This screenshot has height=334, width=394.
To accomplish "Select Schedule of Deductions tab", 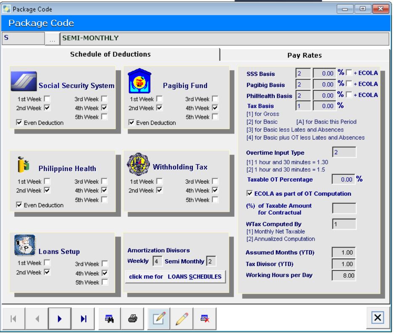I will (x=110, y=55).
